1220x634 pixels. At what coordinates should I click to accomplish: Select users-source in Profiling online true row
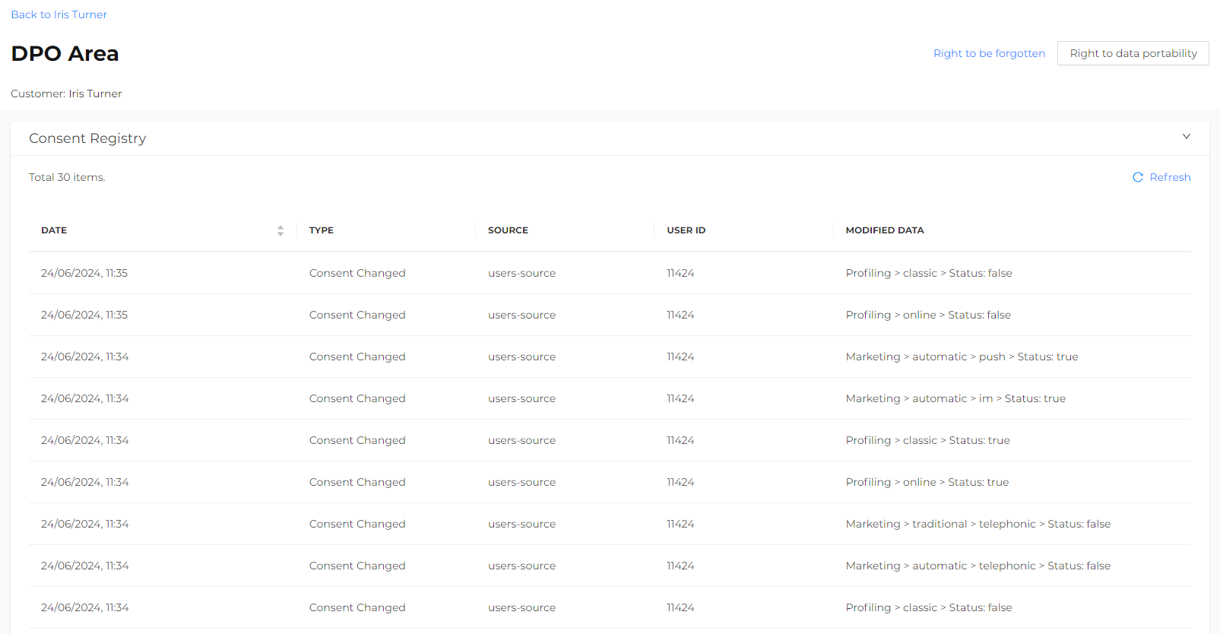point(521,482)
